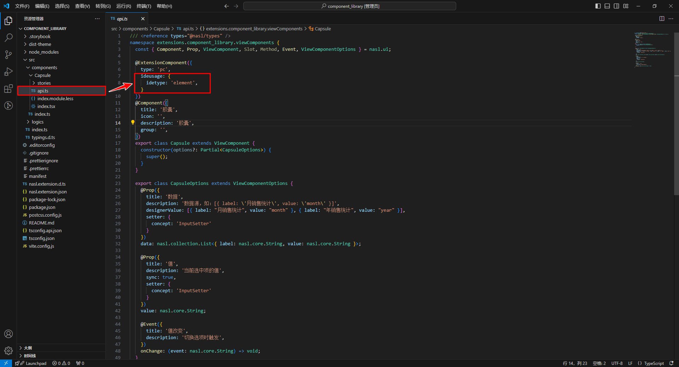Toggle the secondary side bar layout icon
The width and height of the screenshot is (679, 367).
(616, 6)
